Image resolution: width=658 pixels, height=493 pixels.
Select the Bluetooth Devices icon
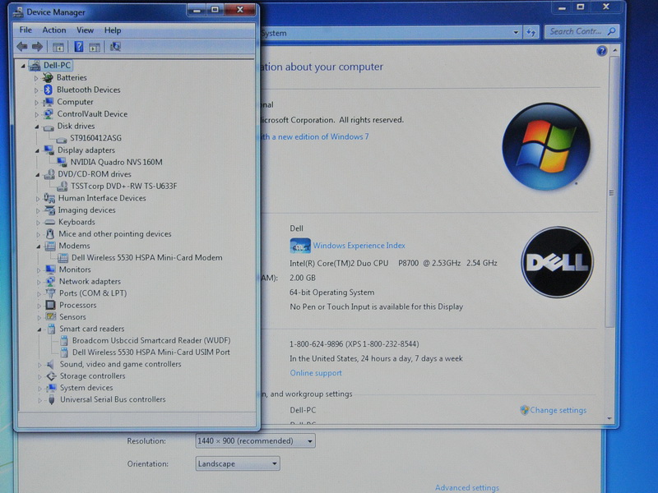pos(48,90)
